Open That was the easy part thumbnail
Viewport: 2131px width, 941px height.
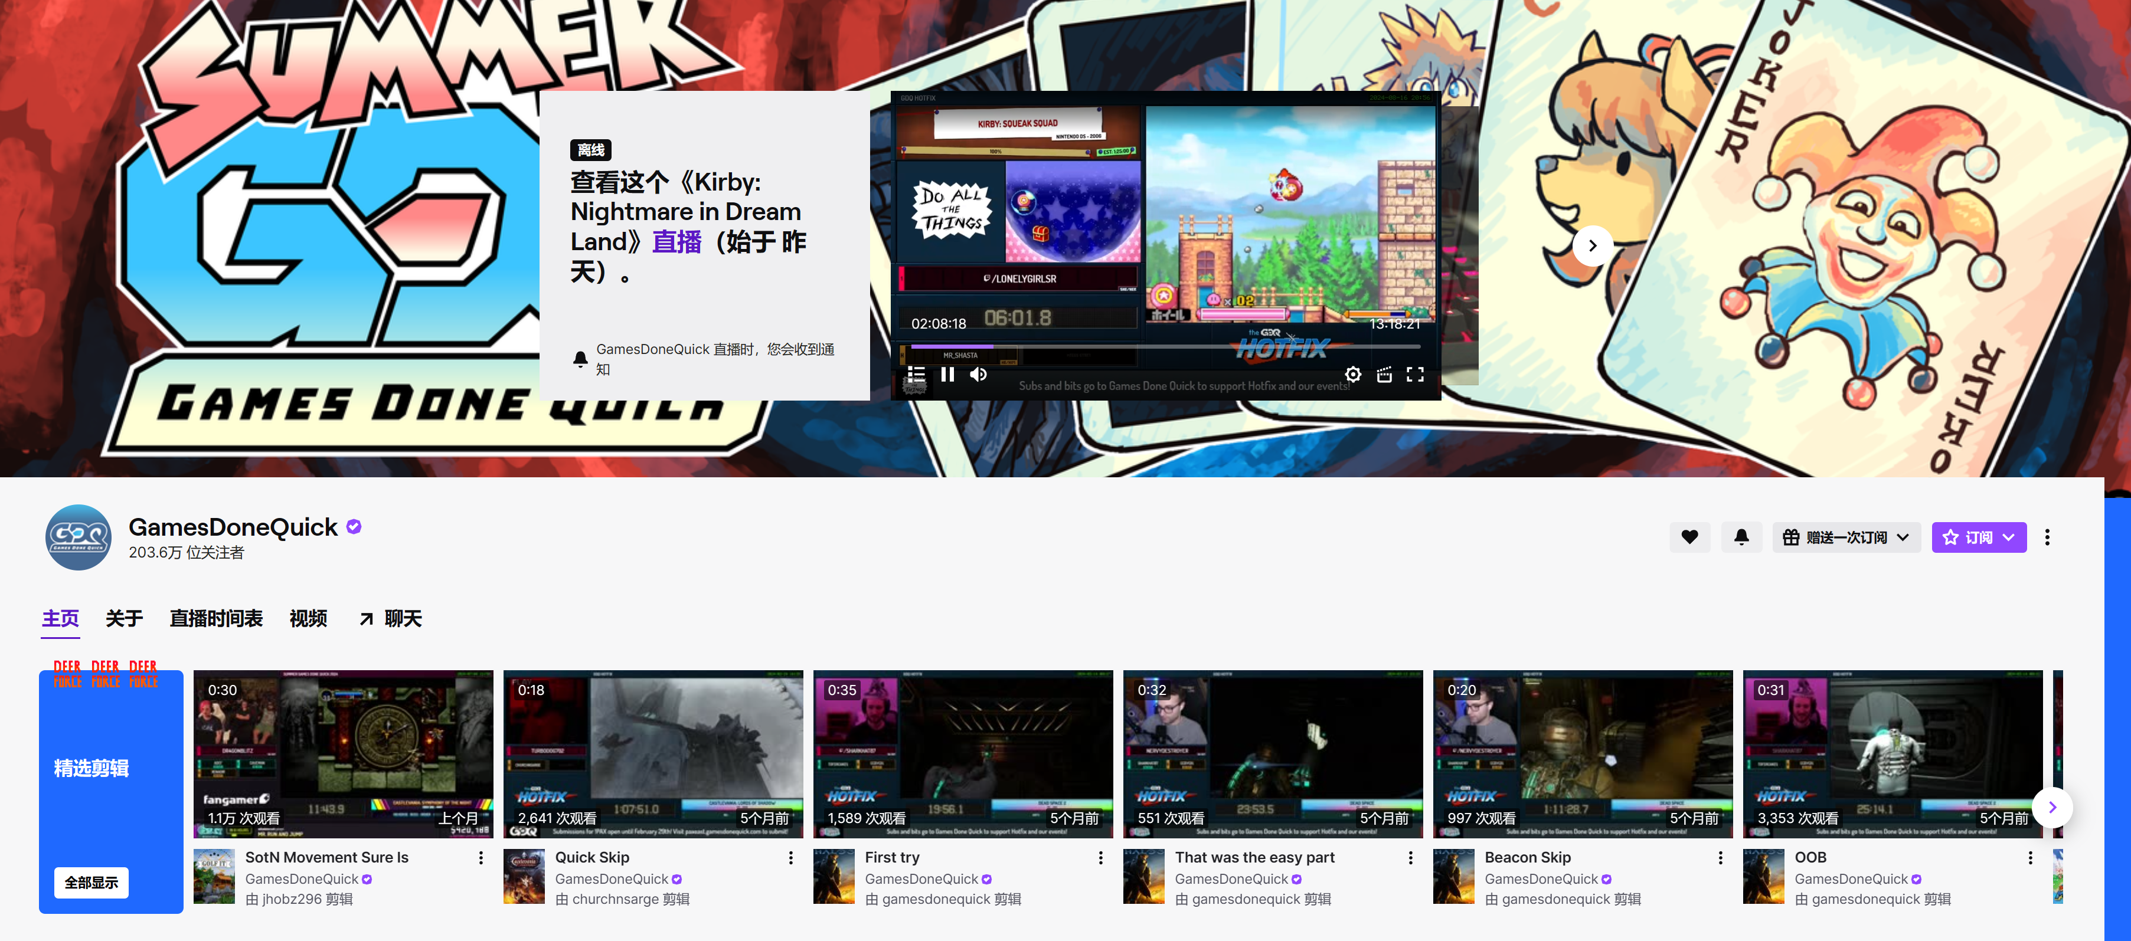coord(1273,754)
